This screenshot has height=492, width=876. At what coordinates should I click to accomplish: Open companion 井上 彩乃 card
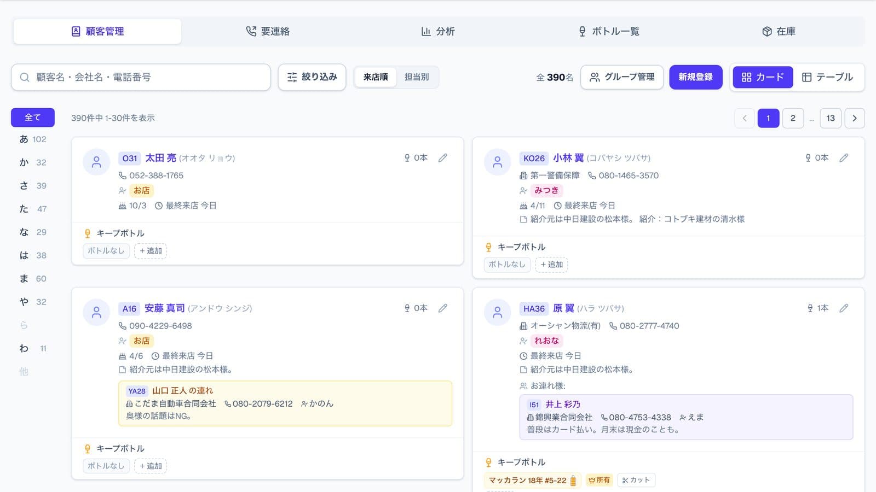point(686,417)
